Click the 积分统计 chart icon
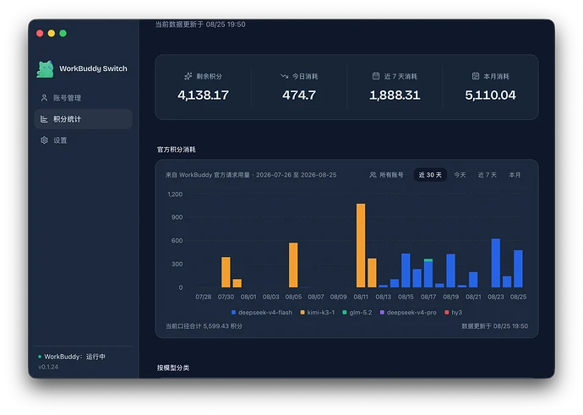 (44, 119)
